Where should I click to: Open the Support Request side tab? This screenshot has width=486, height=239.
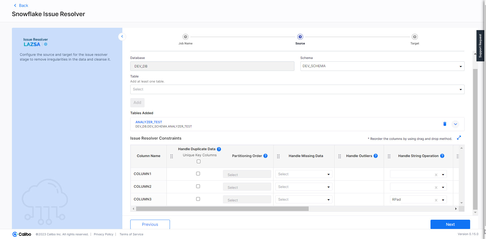pos(480,46)
